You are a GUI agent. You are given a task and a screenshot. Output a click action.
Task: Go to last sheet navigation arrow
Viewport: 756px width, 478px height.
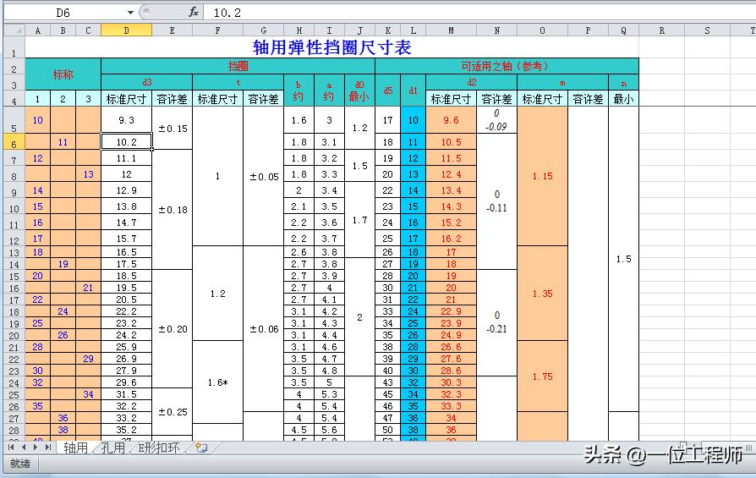47,448
